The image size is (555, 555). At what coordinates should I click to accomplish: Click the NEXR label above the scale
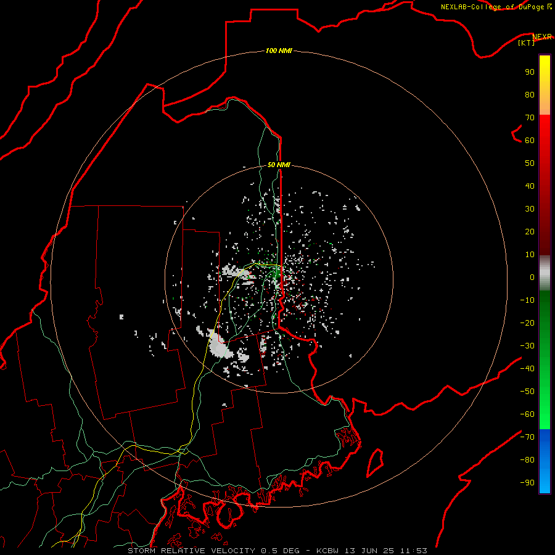point(542,36)
